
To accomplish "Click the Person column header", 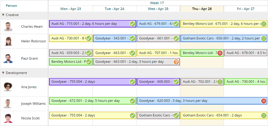I will coord(11,6).
